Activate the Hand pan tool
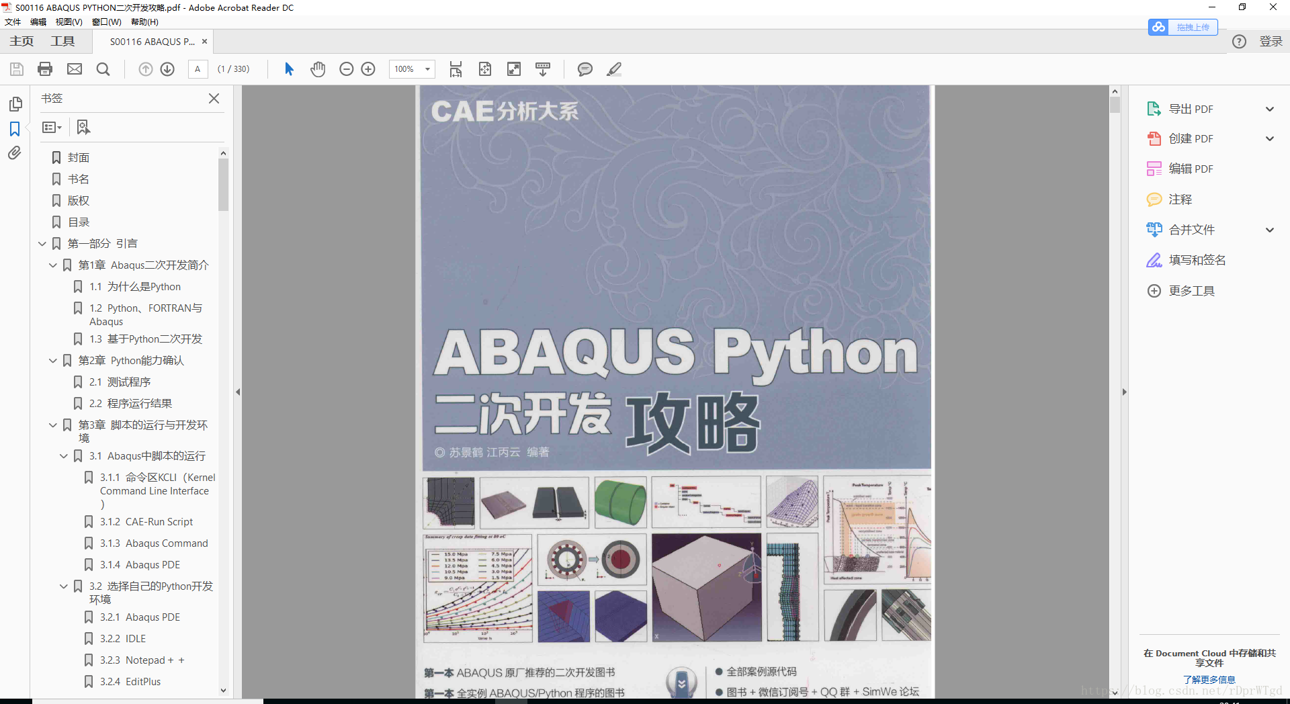 point(318,69)
